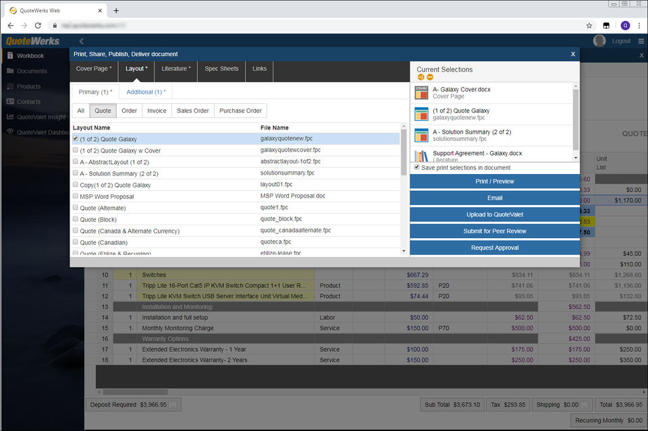Check the Quote (Alternate) checkbox

(x=75, y=208)
